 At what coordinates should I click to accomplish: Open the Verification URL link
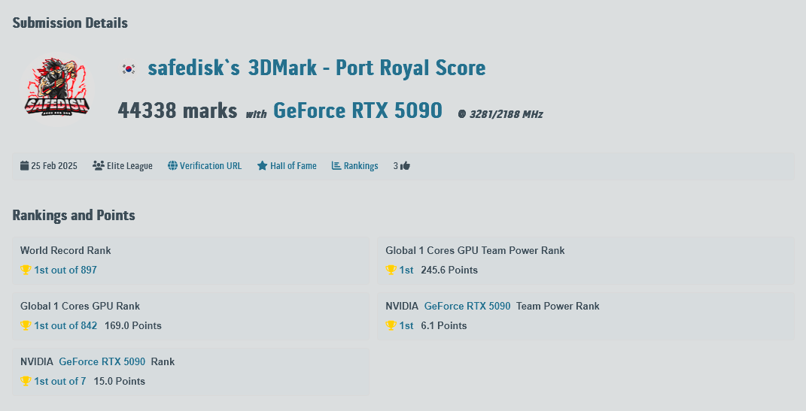pyautogui.click(x=211, y=166)
